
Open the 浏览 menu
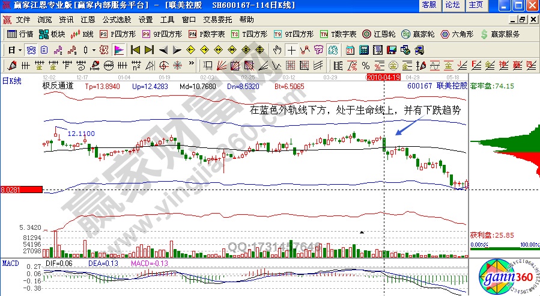click(44, 20)
